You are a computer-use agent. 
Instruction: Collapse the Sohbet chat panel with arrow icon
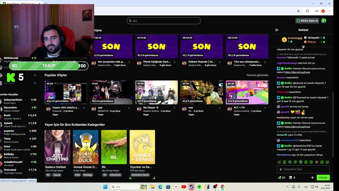tap(277, 30)
